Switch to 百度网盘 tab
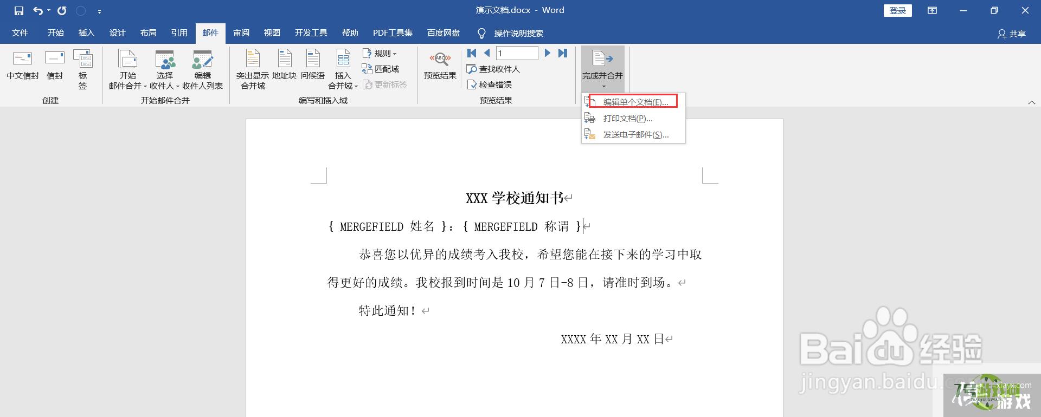This screenshot has width=1041, height=417. coord(443,33)
